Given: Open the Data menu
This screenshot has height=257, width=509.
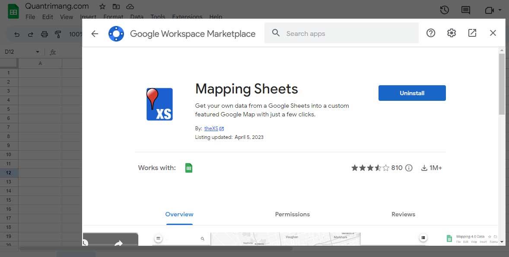Looking at the screenshot, I should [137, 17].
